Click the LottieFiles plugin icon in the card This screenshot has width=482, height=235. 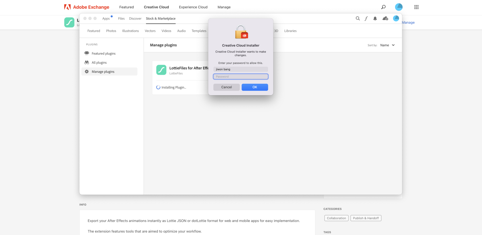pos(161,70)
